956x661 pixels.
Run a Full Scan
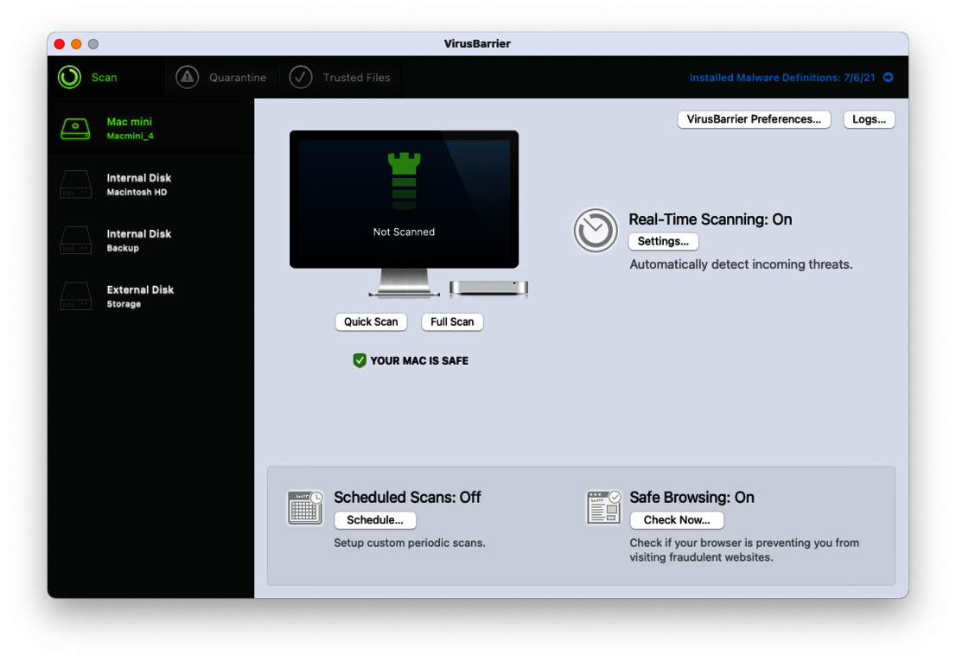(452, 321)
